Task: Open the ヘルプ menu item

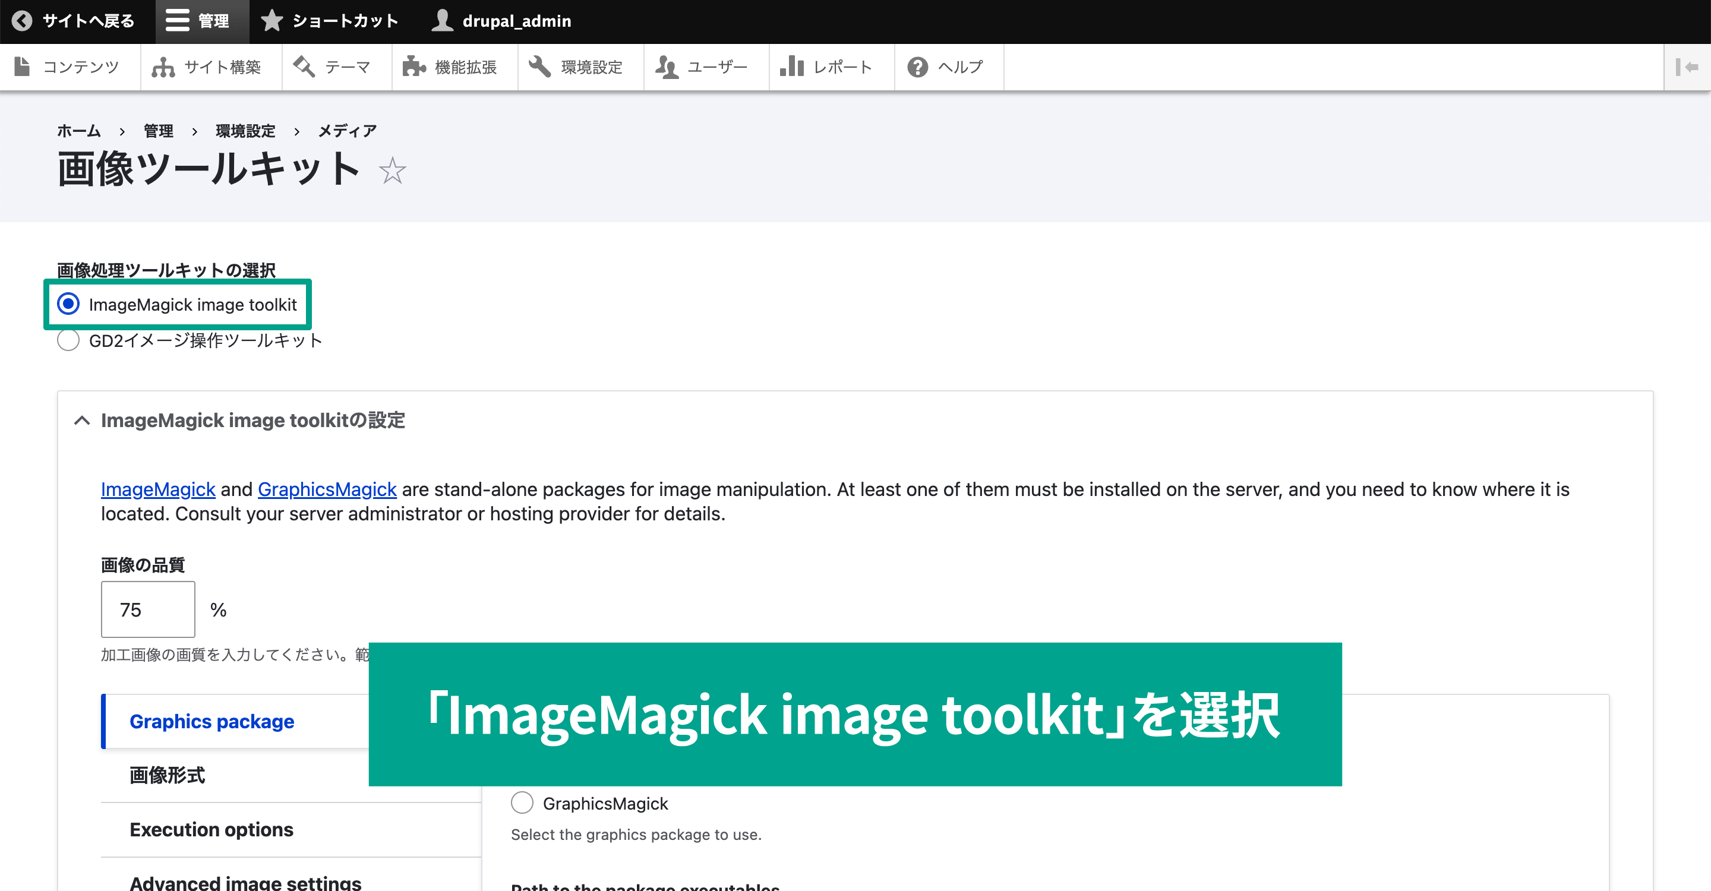Action: pyautogui.click(x=949, y=67)
